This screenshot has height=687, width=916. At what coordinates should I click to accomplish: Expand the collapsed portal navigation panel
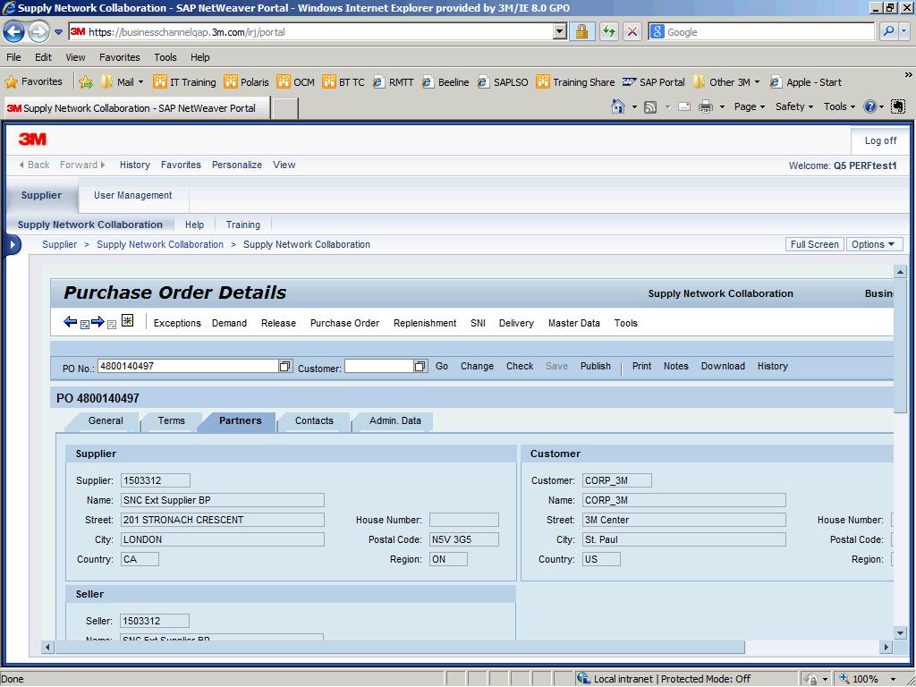tap(12, 245)
